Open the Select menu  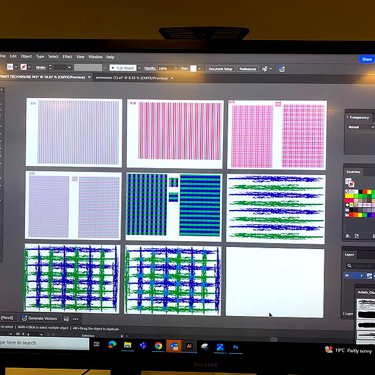click(53, 57)
